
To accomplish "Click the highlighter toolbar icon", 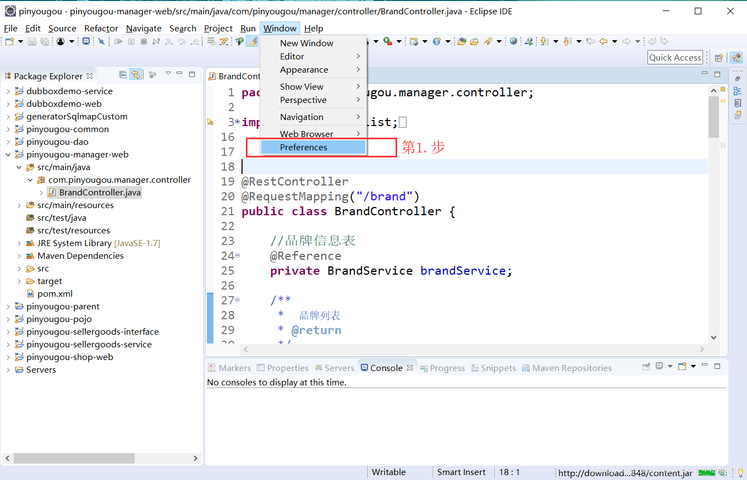I will 252,41.
